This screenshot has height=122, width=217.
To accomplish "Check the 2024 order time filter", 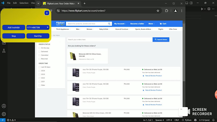I will click(39, 71).
